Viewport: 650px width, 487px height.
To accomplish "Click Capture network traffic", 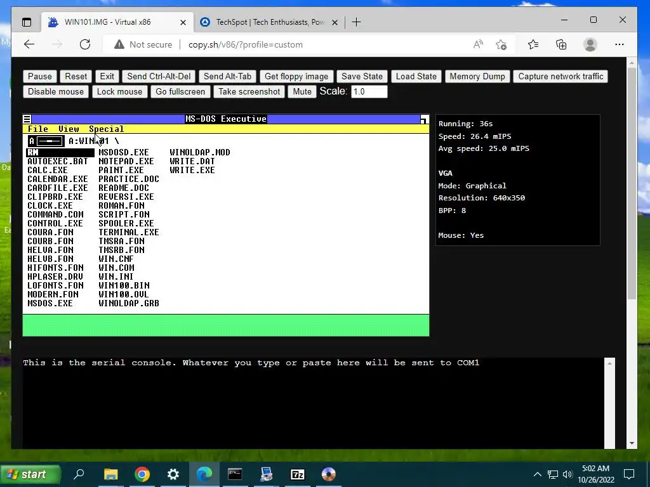I will click(560, 76).
